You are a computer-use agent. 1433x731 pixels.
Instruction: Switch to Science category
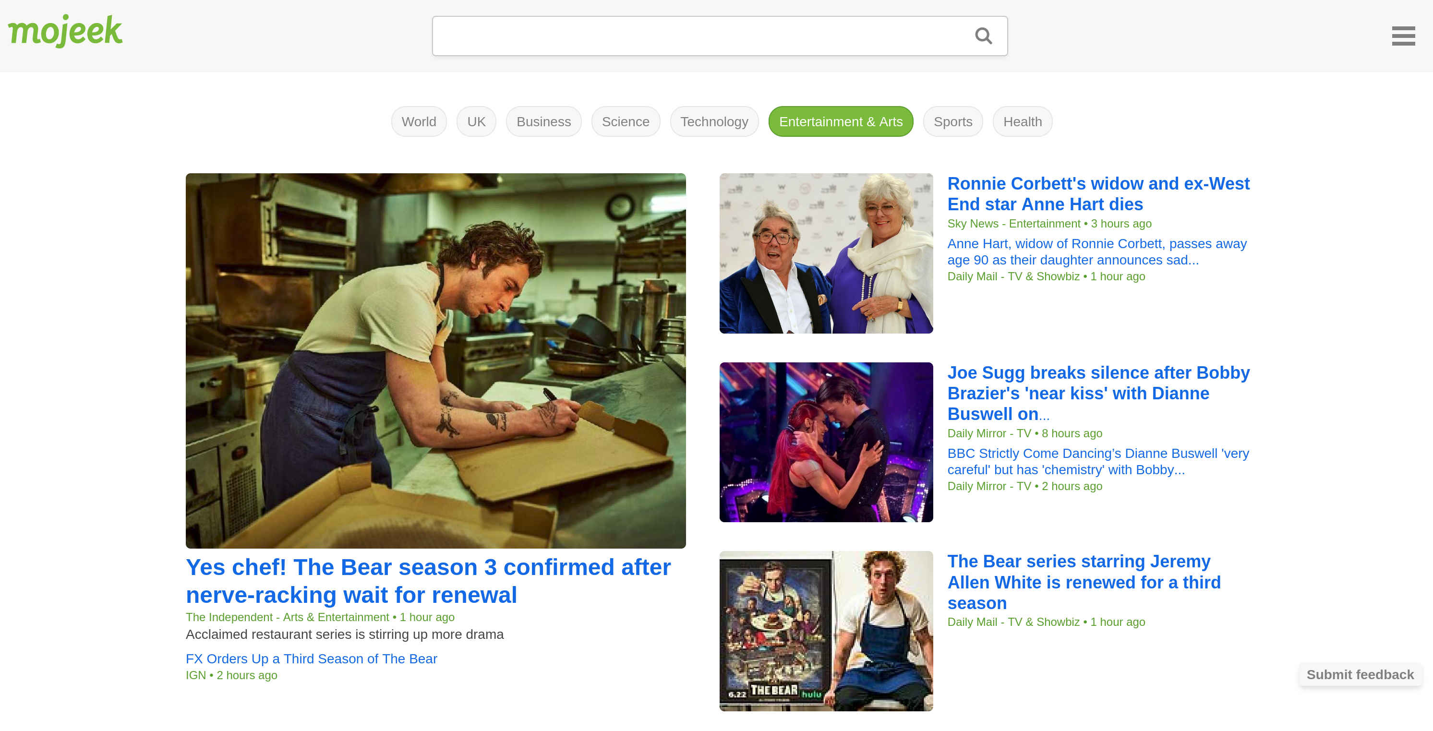point(625,122)
